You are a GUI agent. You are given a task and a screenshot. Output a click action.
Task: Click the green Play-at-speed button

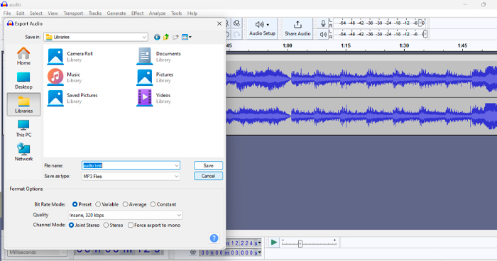pyautogui.click(x=274, y=243)
